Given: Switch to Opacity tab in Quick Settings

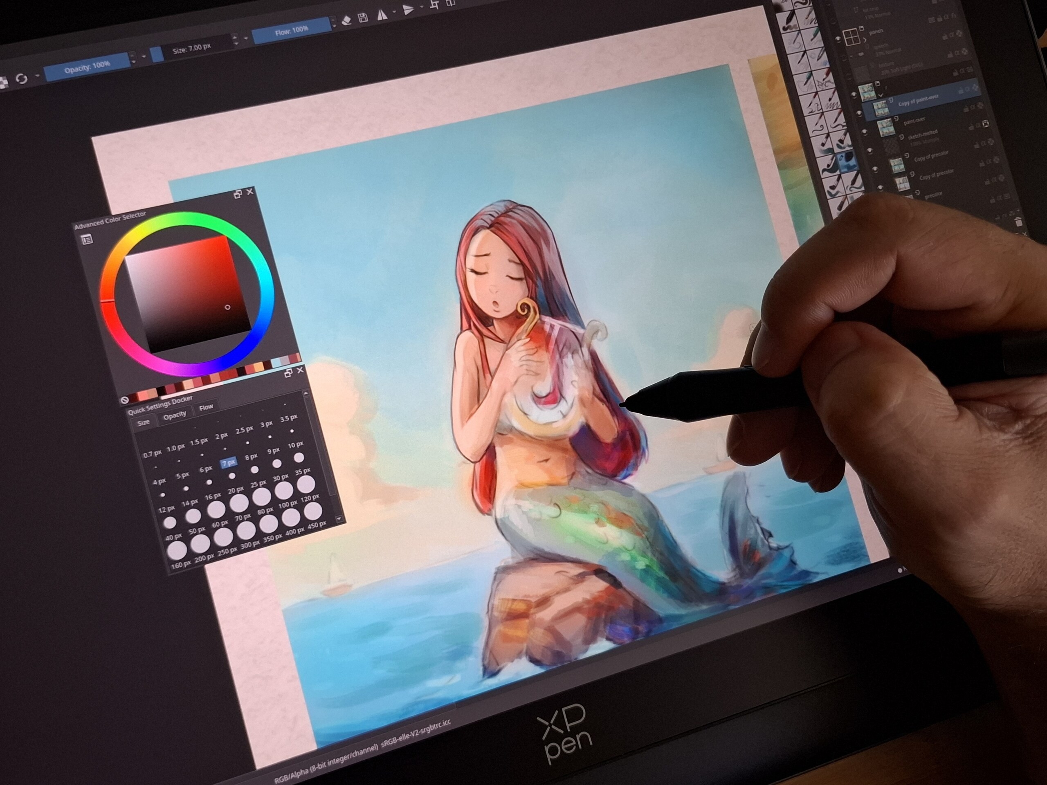Looking at the screenshot, I should (174, 415).
